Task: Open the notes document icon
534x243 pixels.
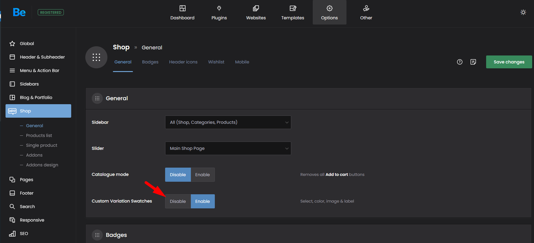Action: pos(473,62)
